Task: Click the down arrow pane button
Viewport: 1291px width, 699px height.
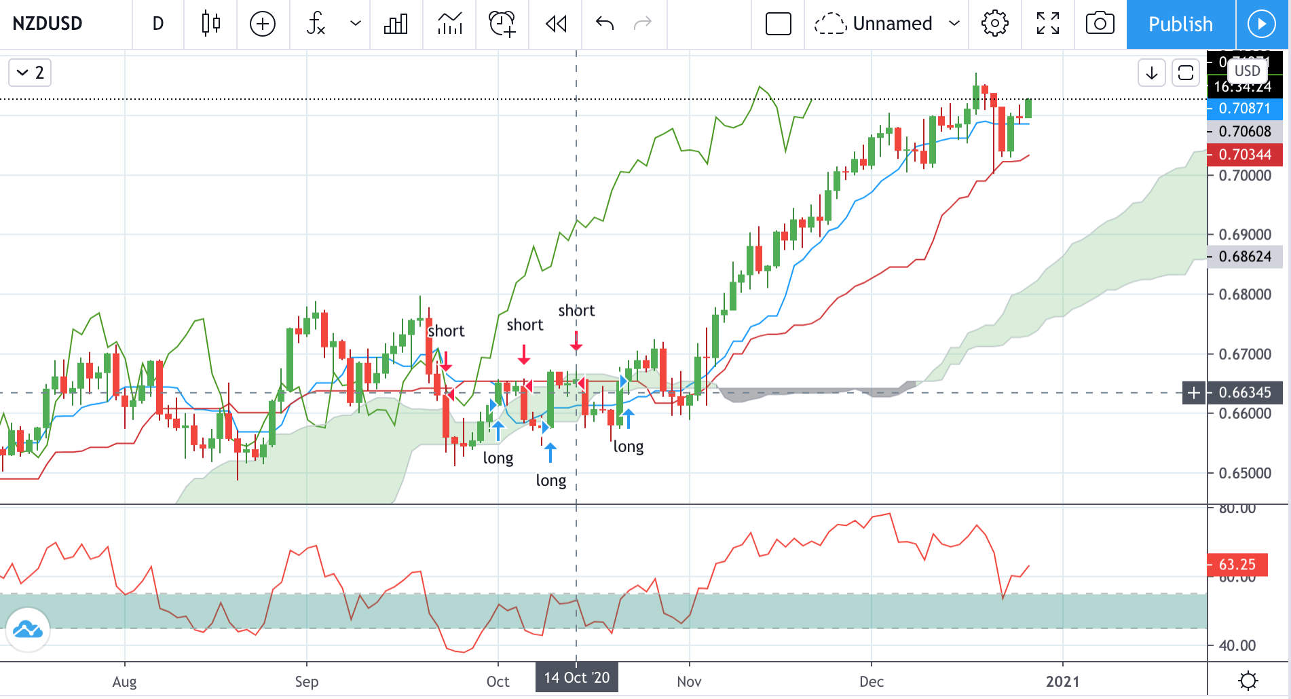Action: [x=1152, y=73]
